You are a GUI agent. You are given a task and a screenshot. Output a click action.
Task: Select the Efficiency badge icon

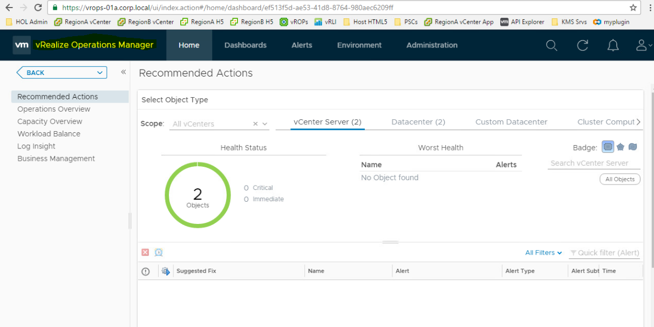click(x=633, y=147)
